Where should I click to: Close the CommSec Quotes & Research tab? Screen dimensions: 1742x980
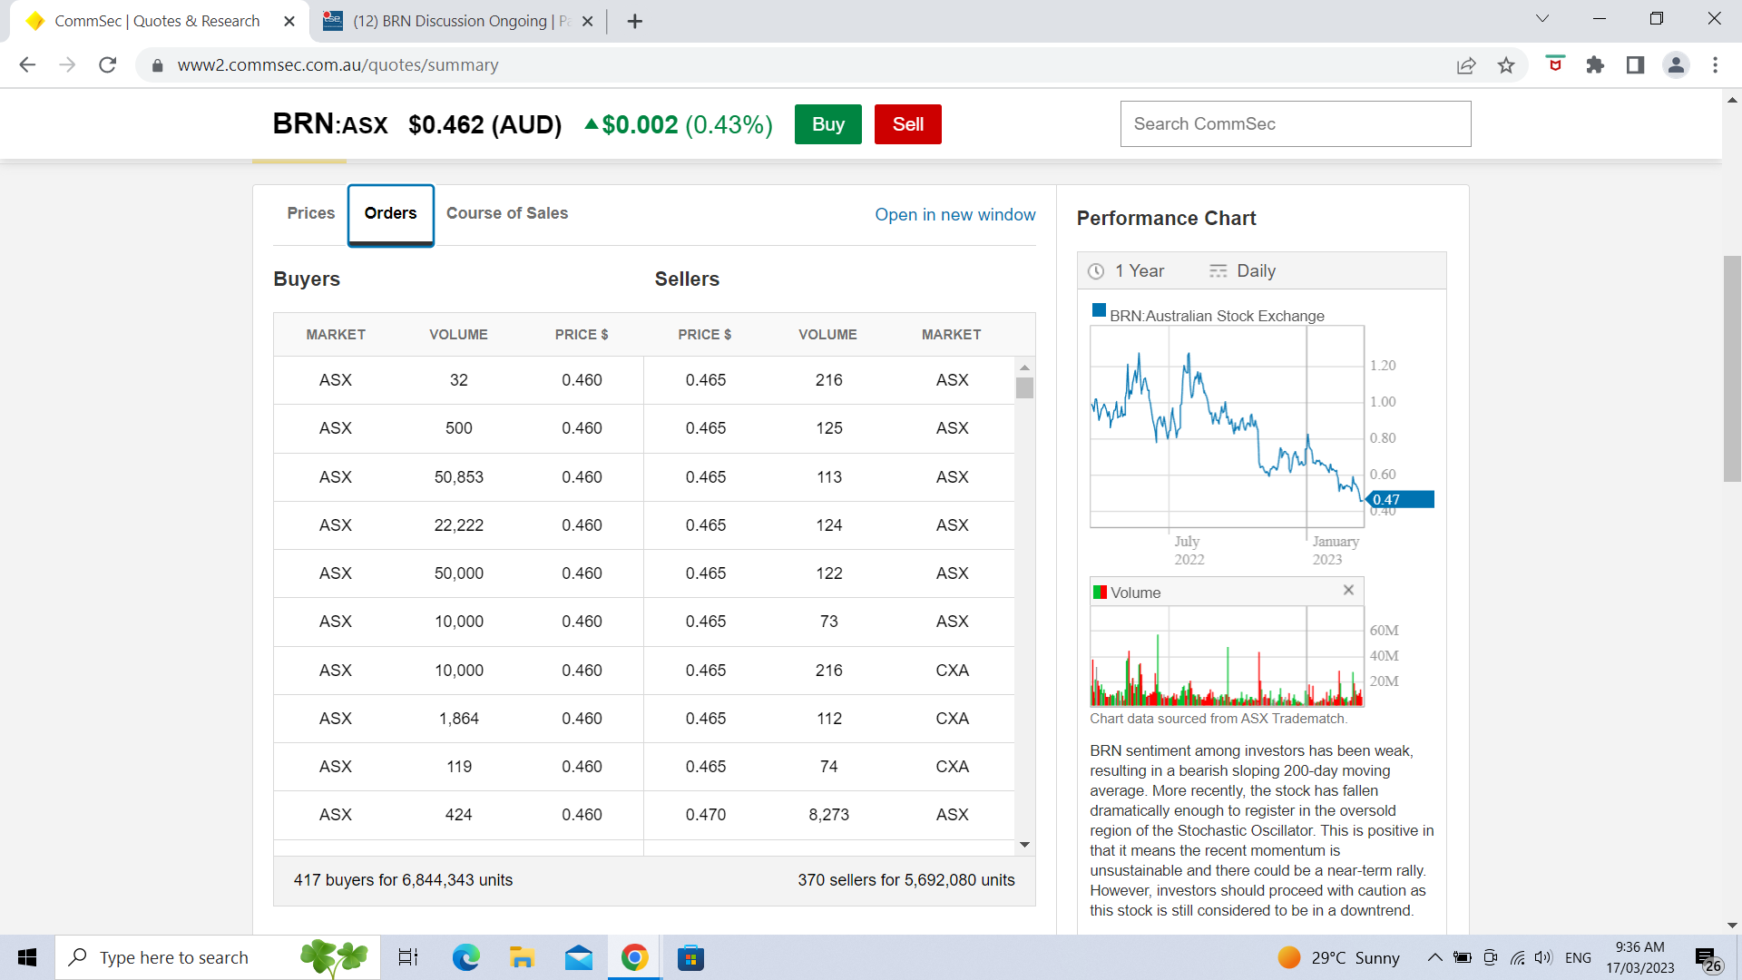click(x=289, y=21)
